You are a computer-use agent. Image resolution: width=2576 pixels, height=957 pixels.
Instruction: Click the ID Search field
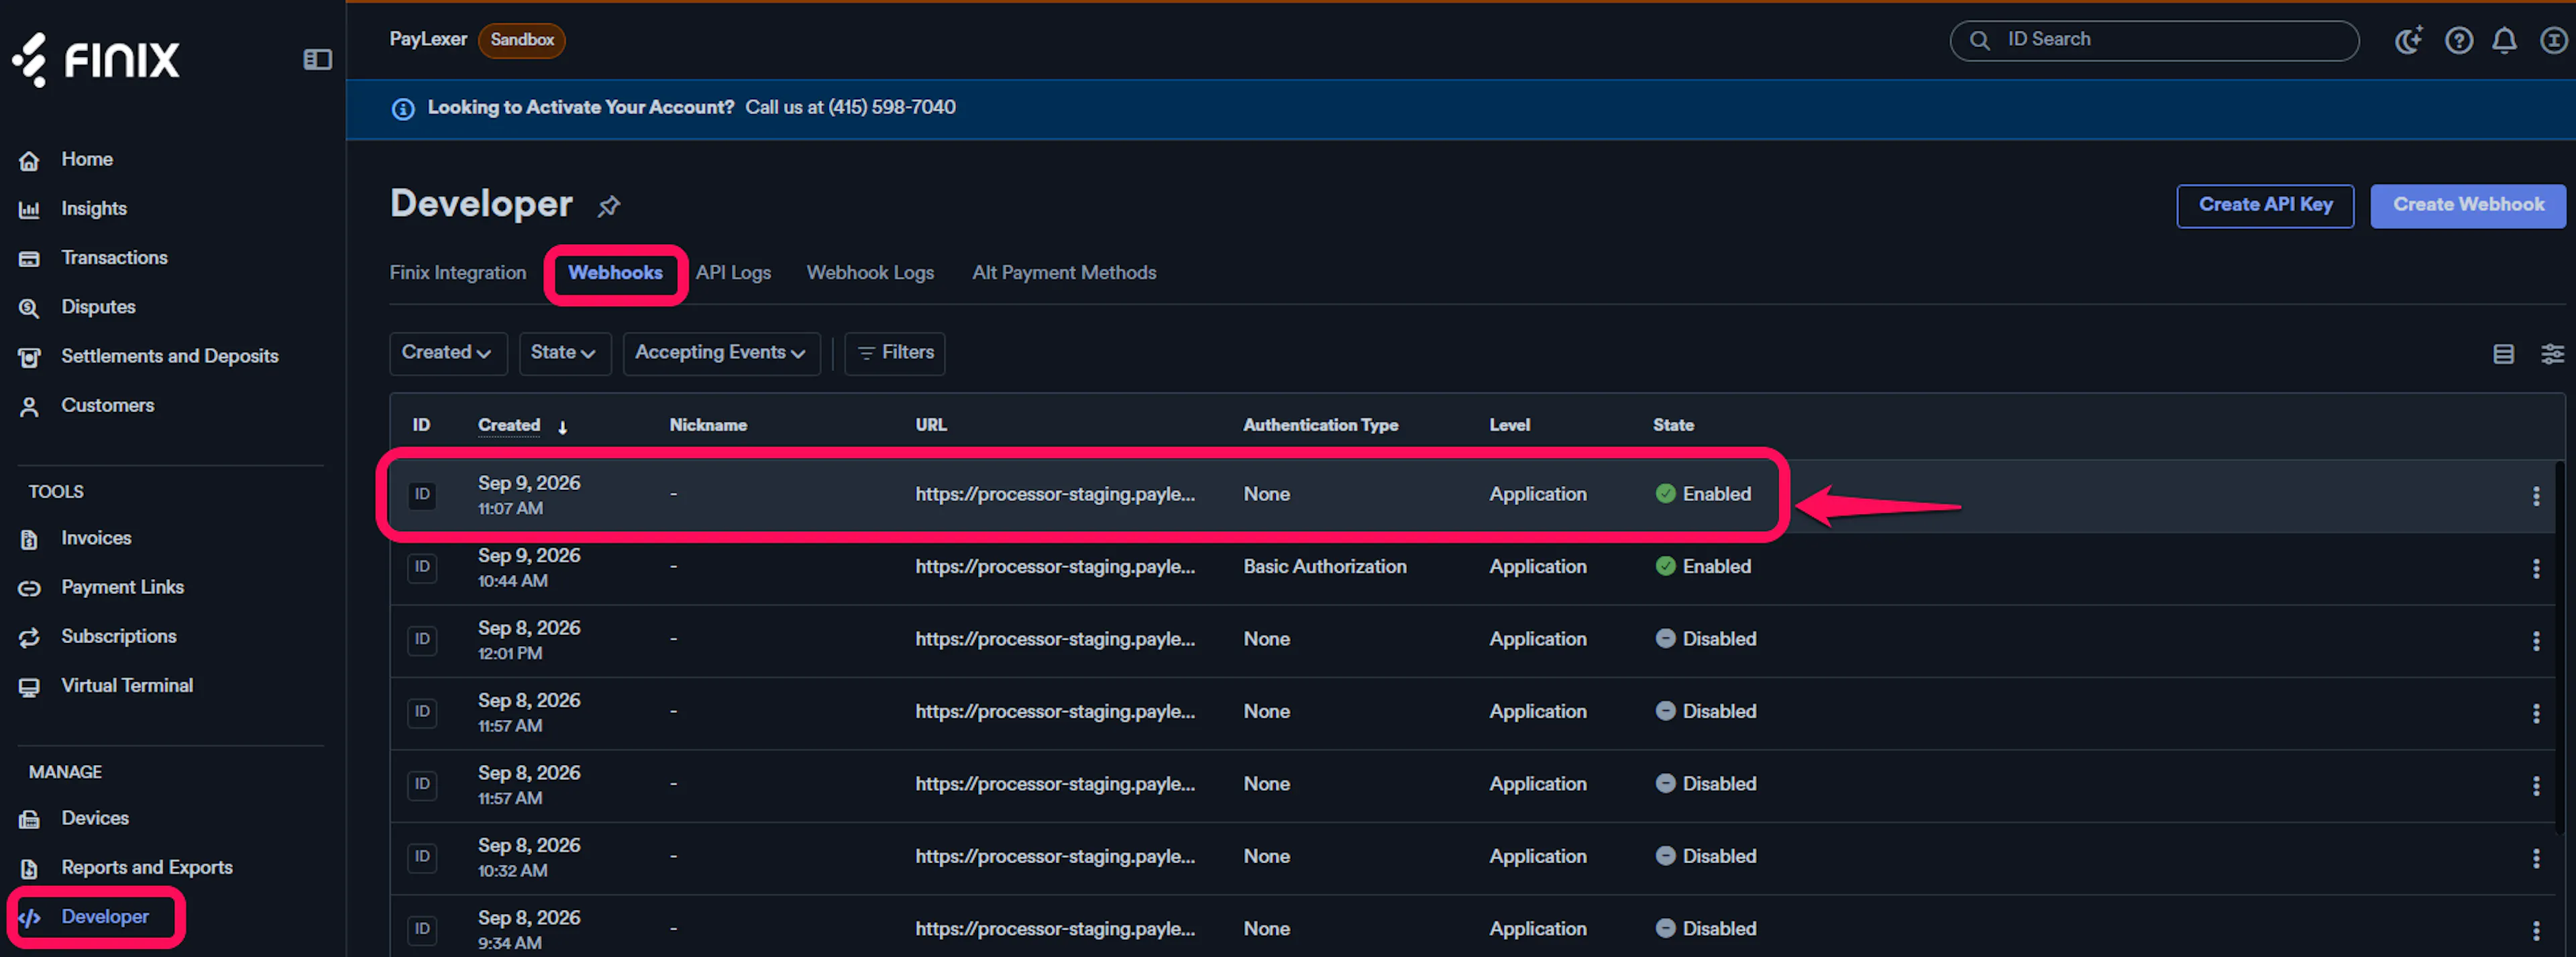(2154, 40)
